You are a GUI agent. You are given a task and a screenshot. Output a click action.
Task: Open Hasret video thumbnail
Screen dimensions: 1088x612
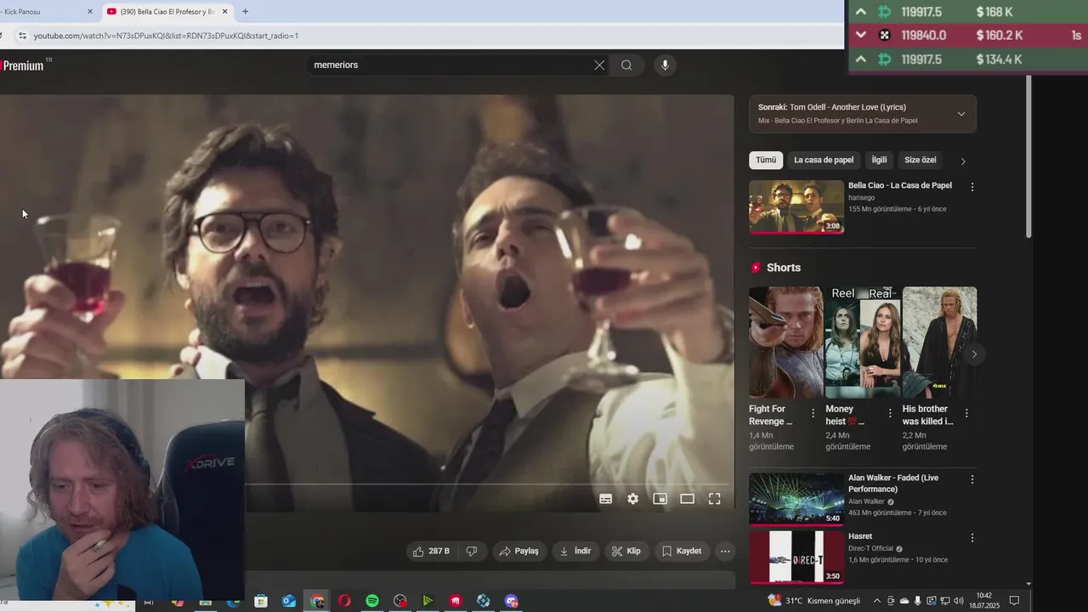[796, 558]
